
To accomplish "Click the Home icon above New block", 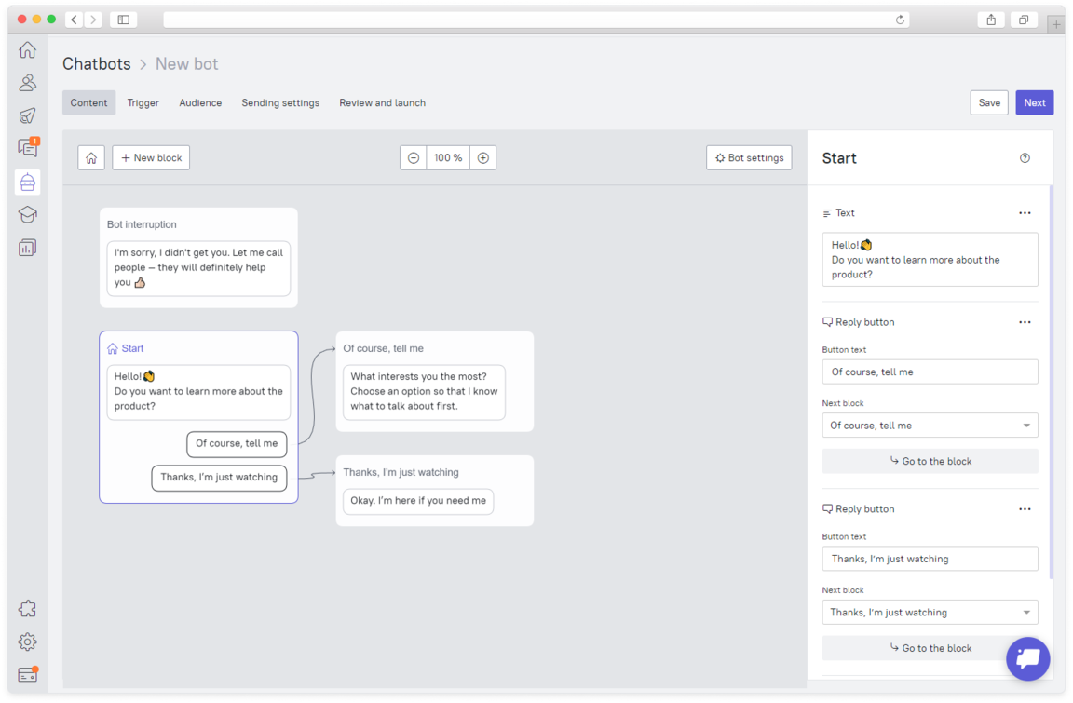I will (90, 157).
